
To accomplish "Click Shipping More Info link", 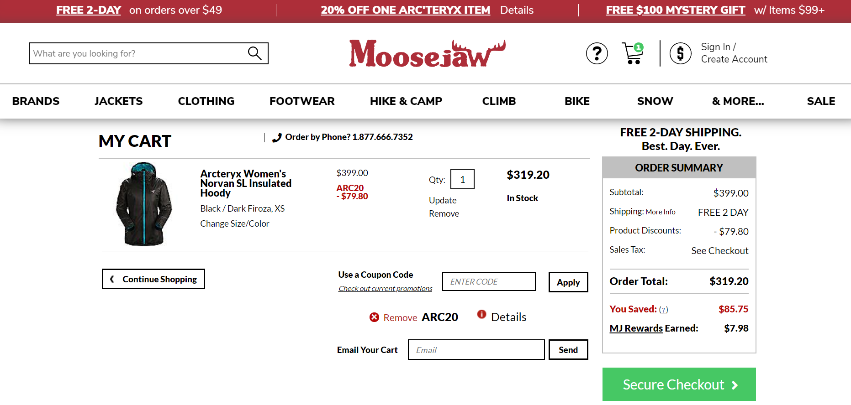I will (660, 212).
